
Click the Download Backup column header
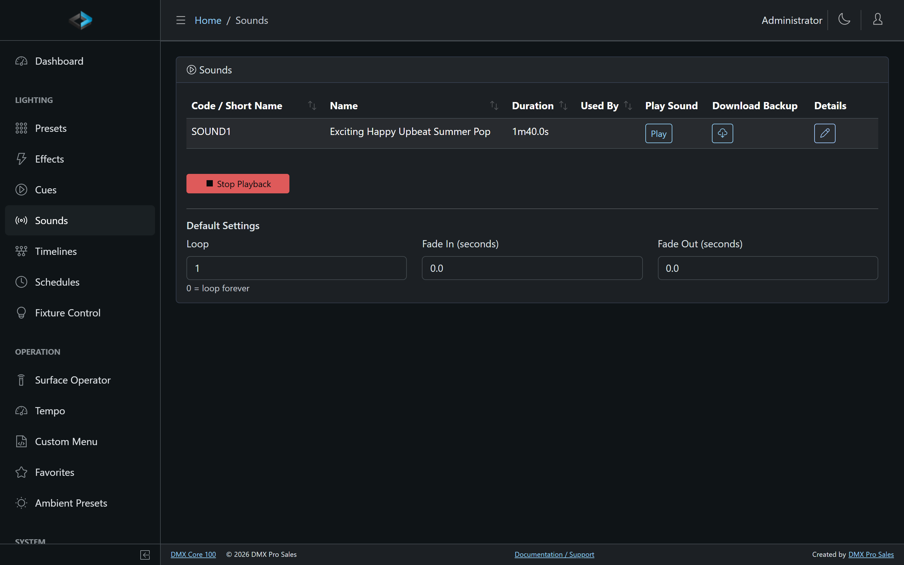(755, 106)
